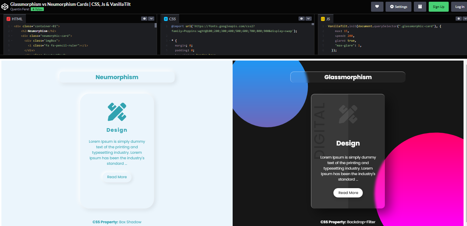Click the heart icon to love this pen

pyautogui.click(x=377, y=7)
